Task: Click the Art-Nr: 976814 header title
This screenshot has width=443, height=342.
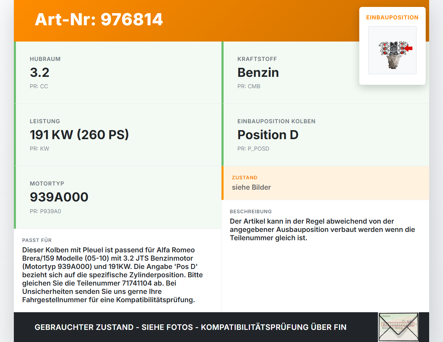Action: click(x=99, y=19)
